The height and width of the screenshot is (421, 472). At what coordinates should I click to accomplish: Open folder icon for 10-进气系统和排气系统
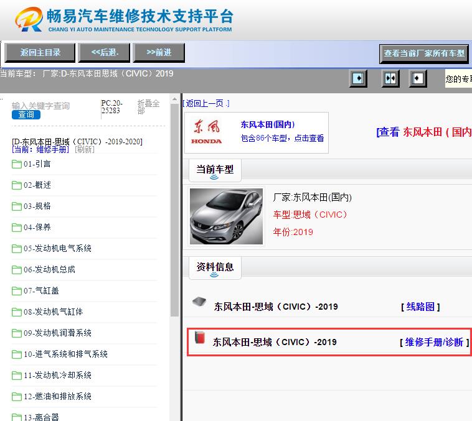pos(17,354)
